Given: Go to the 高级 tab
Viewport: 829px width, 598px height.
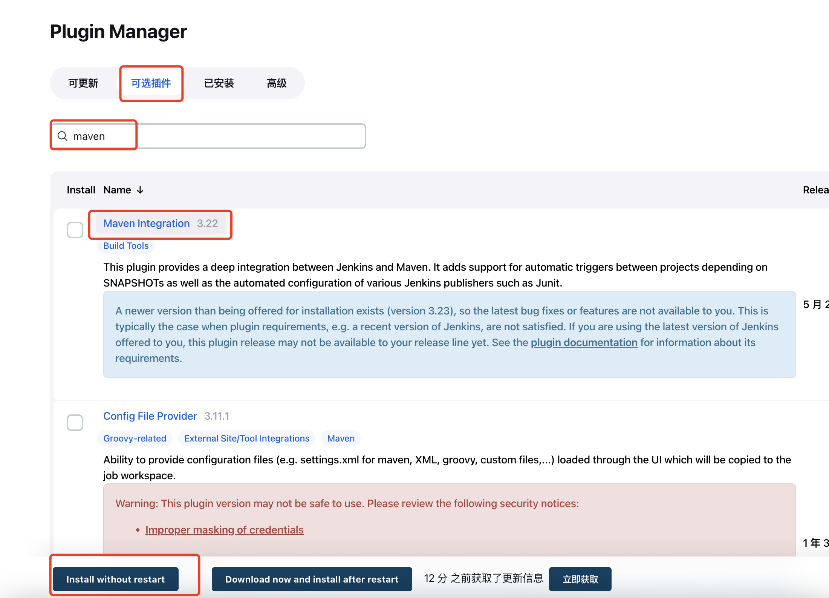Looking at the screenshot, I should 277,83.
